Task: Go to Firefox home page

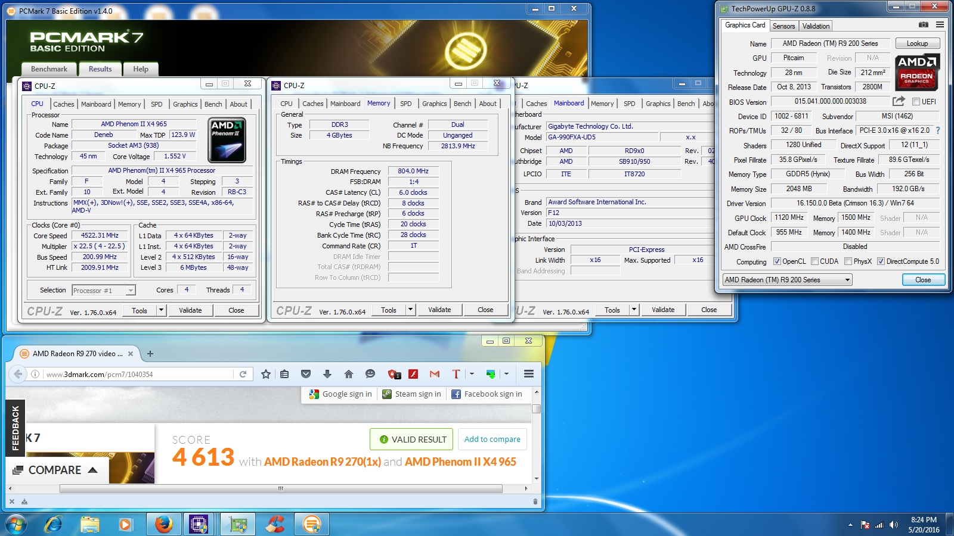Action: (x=349, y=374)
